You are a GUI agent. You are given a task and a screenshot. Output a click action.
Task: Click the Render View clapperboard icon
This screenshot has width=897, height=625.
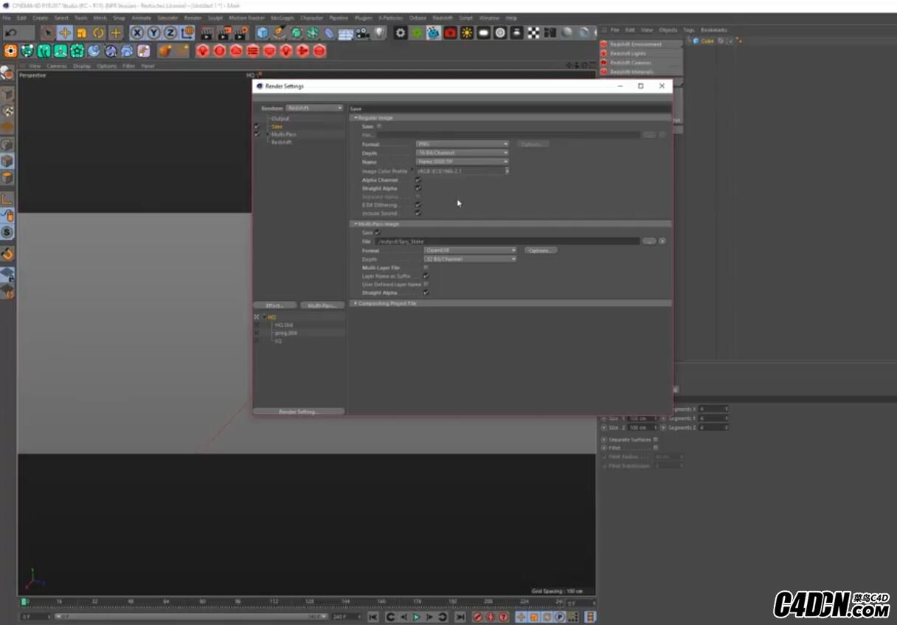coord(207,33)
